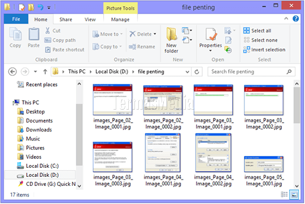Expand the Properties dropdown arrow
Image resolution: width=305 pixels, height=204 pixels.
211,51
